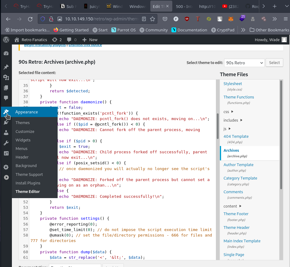Image resolution: width=290 pixels, height=267 pixels.
Task: Open Tools wrench sidebar icon
Action: [6, 143]
